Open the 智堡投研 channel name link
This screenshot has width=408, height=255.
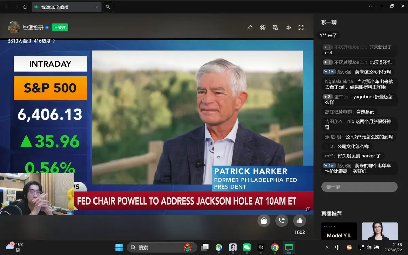(x=33, y=28)
